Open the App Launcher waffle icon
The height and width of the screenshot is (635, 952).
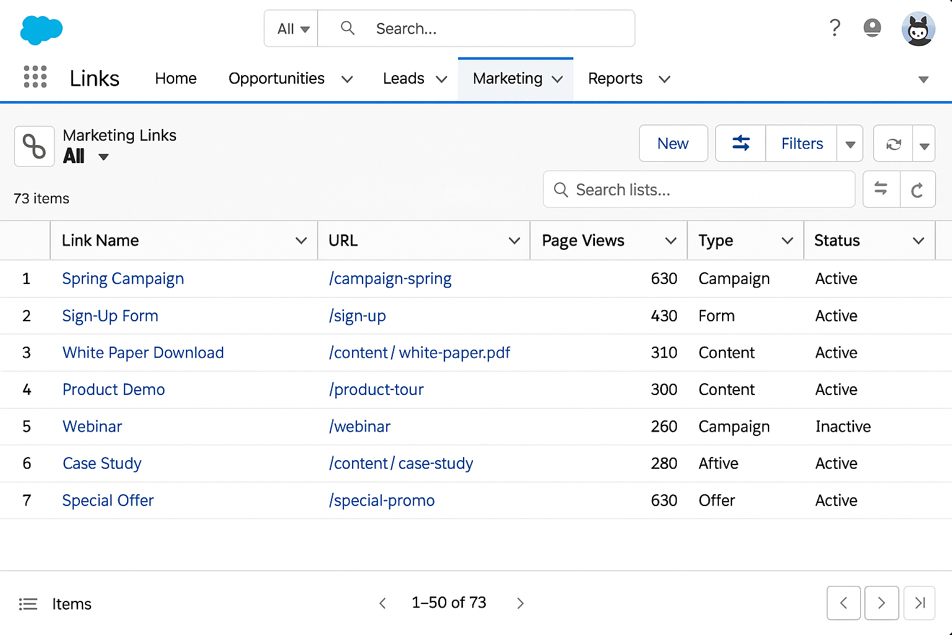pos(35,77)
